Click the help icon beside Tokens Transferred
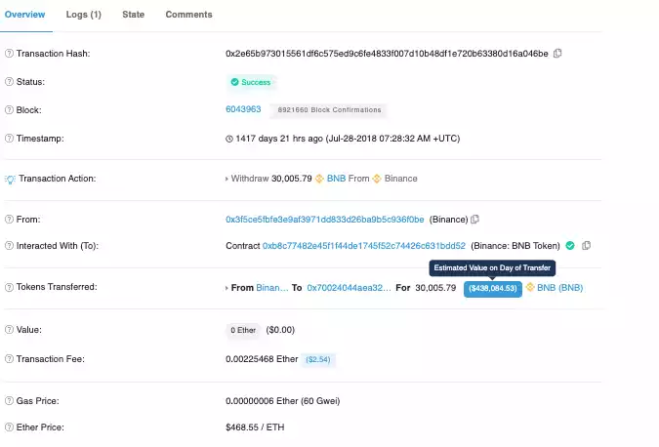Image resolution: width=659 pixels, height=447 pixels. [9, 287]
